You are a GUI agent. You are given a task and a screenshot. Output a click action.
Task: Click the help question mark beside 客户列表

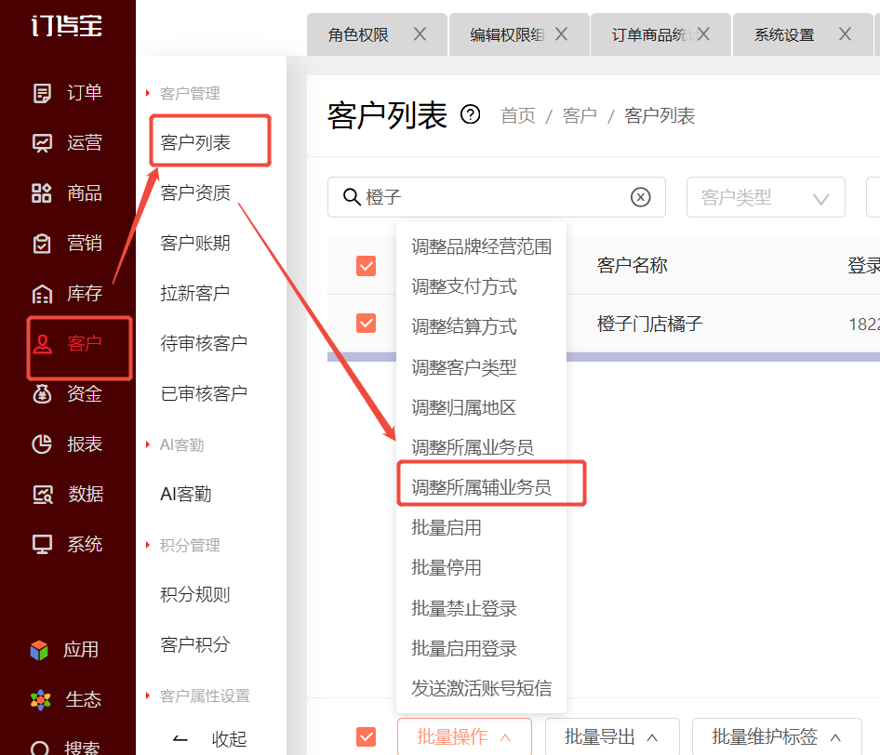tap(471, 115)
